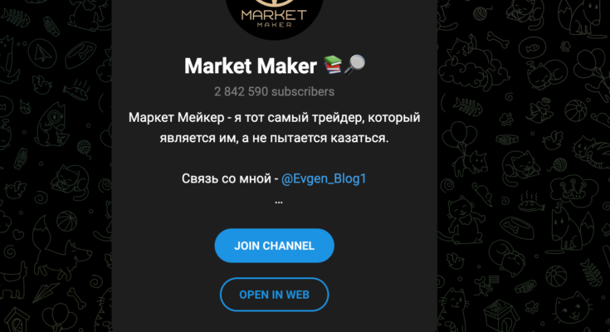Screen dimensions: 610x332
Task: Expand the description via the ellipsis
Action: [x=279, y=202]
